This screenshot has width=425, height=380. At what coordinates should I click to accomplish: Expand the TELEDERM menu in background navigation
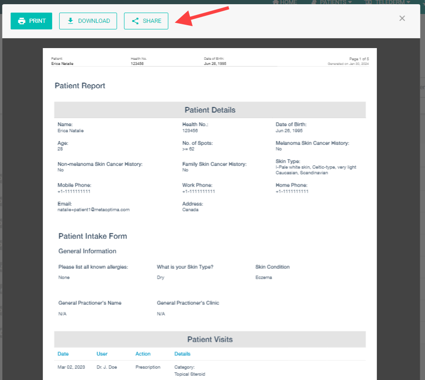tap(388, 2)
